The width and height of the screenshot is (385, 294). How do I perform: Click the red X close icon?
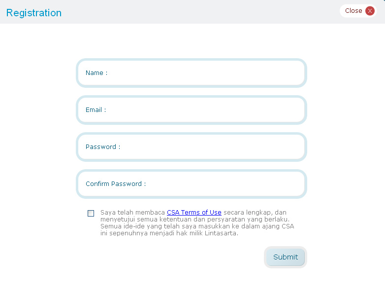click(x=370, y=11)
